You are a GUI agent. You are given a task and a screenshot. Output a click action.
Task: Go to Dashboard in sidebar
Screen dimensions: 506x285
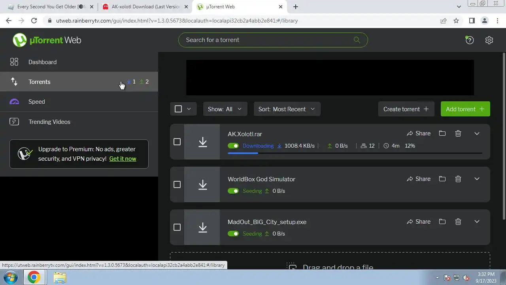pyautogui.click(x=79, y=62)
